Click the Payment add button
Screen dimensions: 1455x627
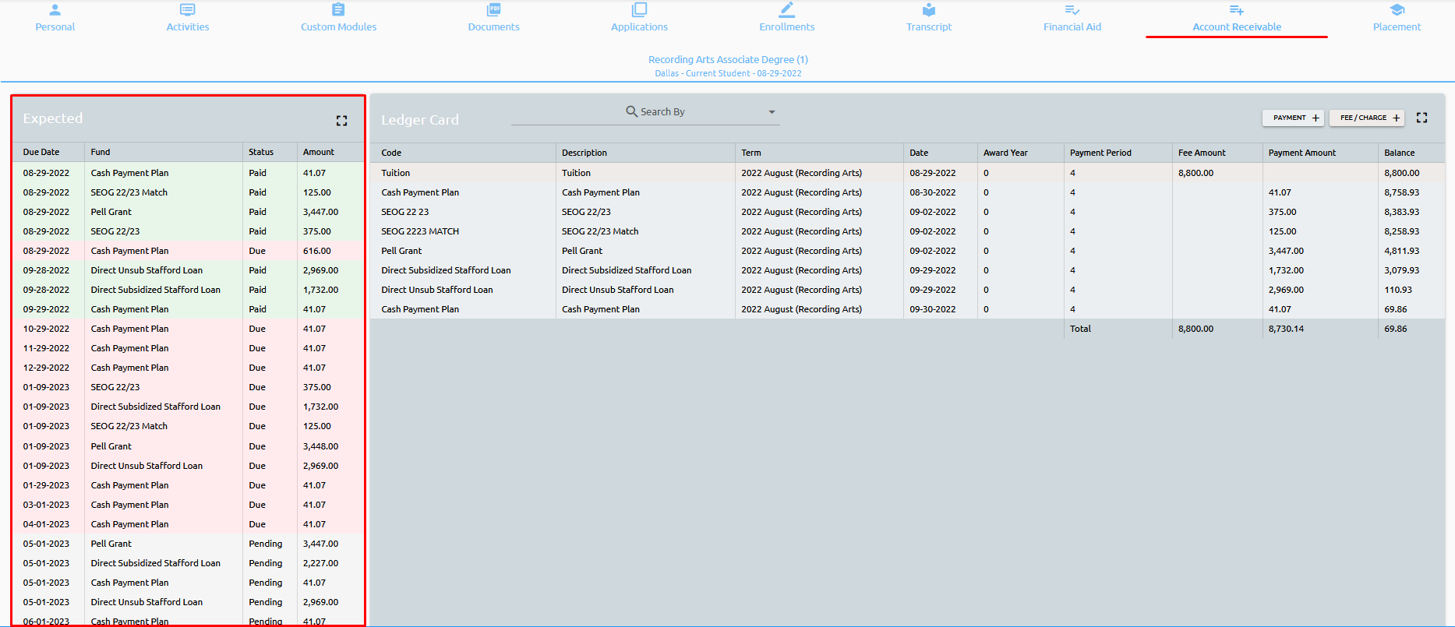1294,118
